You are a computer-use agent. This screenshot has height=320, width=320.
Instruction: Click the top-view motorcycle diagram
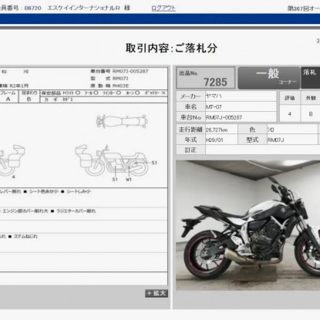[x=122, y=121]
